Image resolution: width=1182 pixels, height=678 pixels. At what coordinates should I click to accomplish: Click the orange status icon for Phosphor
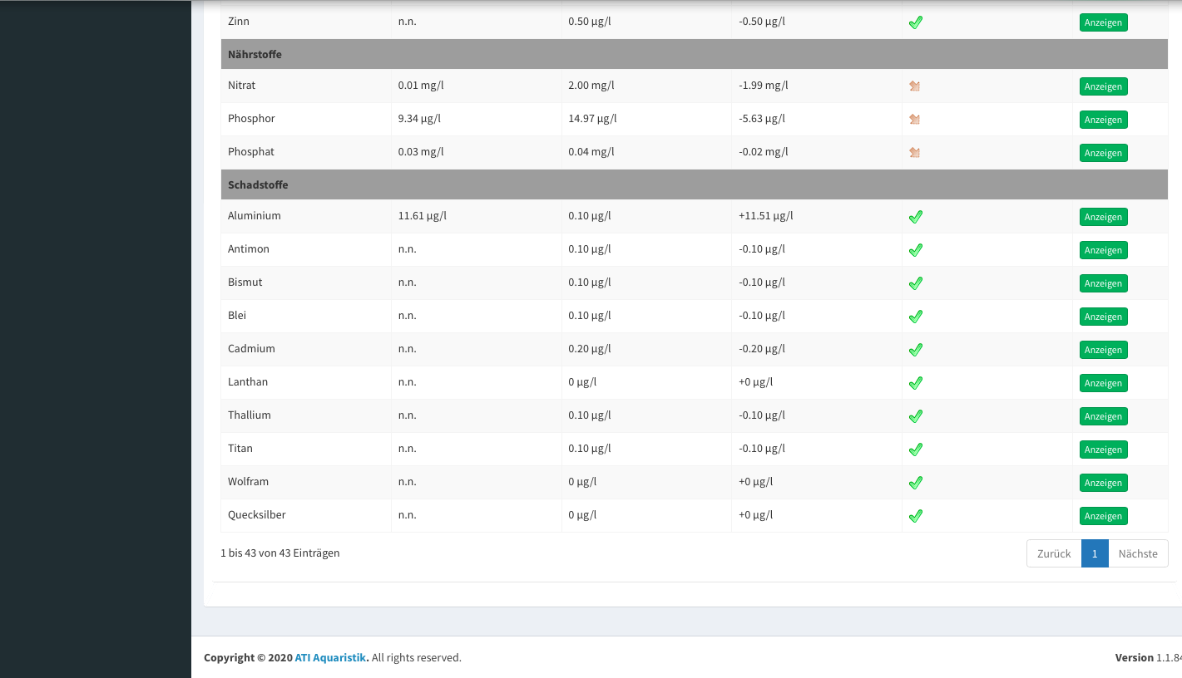[x=914, y=120]
